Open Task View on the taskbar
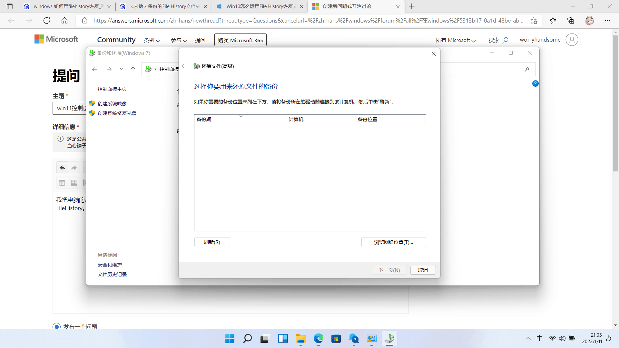 pos(265,338)
